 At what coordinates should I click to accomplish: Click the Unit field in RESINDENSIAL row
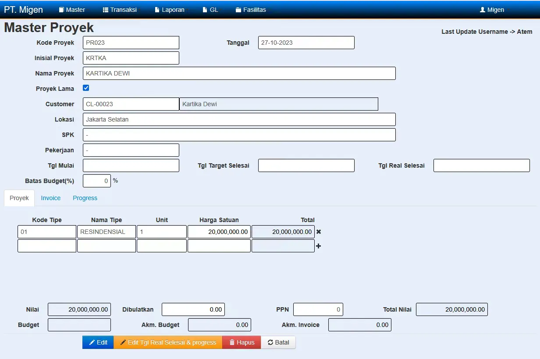click(x=162, y=232)
